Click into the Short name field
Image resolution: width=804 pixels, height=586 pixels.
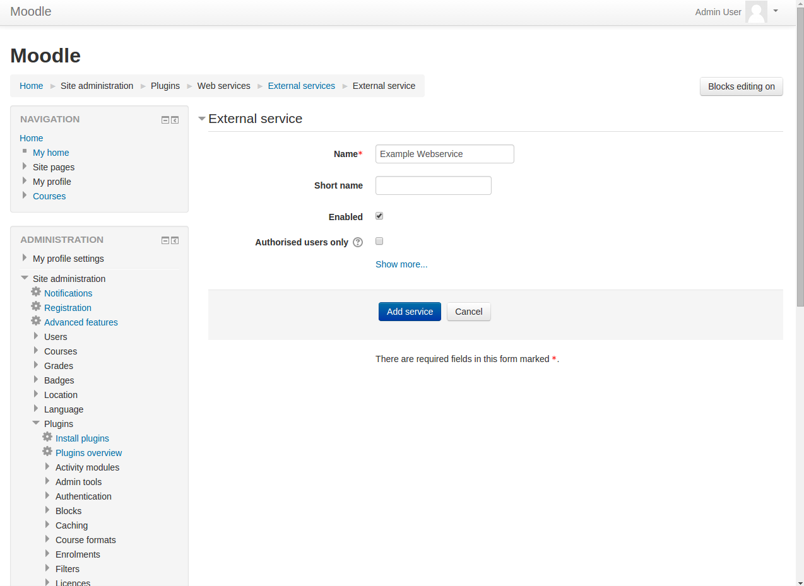tap(433, 185)
